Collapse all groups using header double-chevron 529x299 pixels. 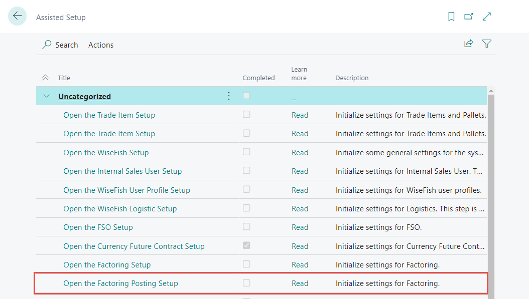pyautogui.click(x=45, y=78)
